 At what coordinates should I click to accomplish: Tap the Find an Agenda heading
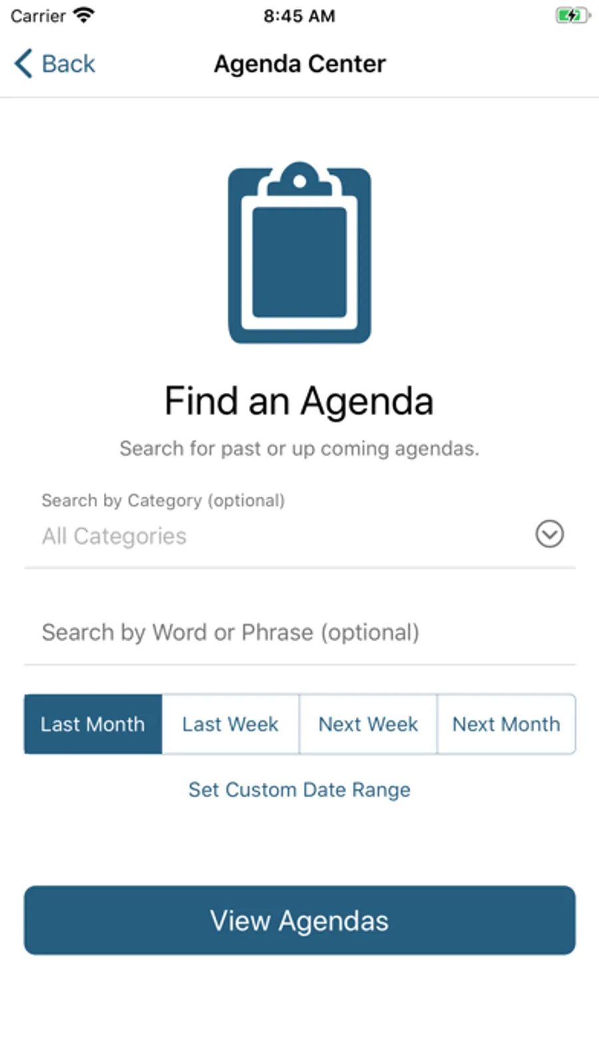point(299,401)
